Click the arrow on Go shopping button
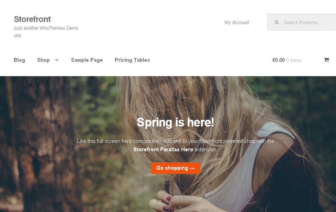This screenshot has width=336, height=212. pos(192,168)
